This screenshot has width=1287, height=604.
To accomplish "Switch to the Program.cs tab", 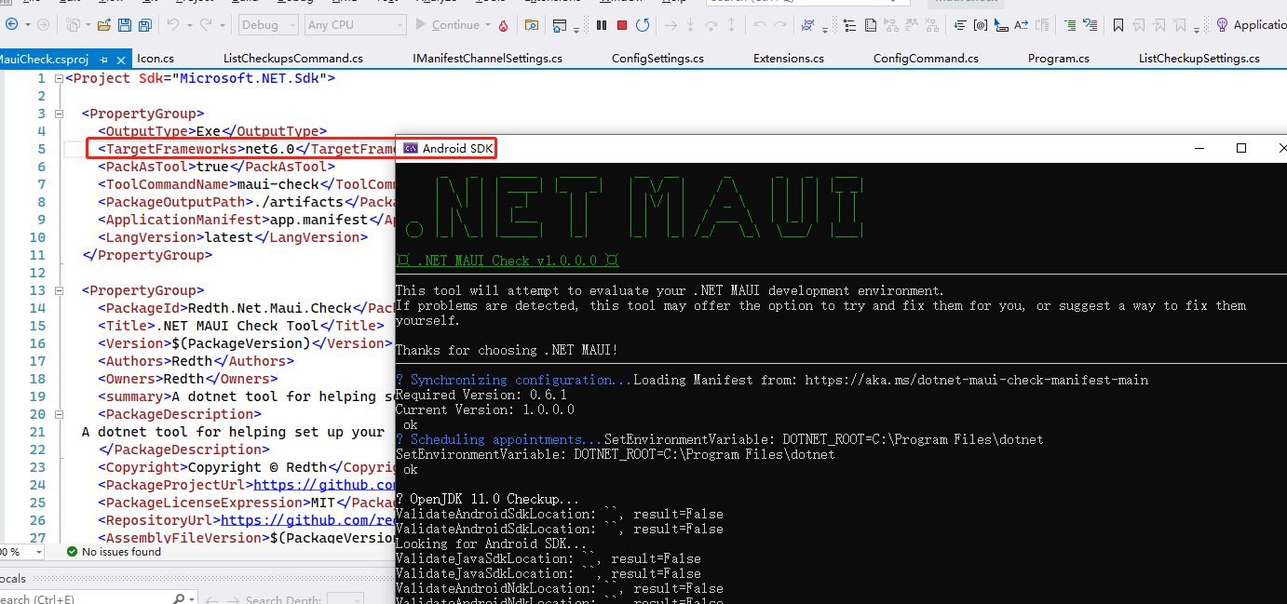I will [1059, 58].
